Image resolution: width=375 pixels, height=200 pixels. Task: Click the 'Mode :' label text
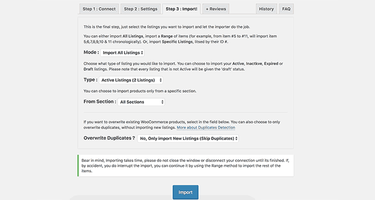[91, 52]
